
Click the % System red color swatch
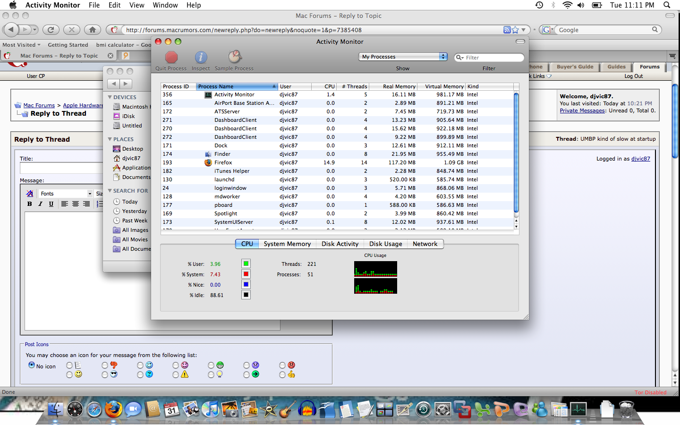coord(246,274)
